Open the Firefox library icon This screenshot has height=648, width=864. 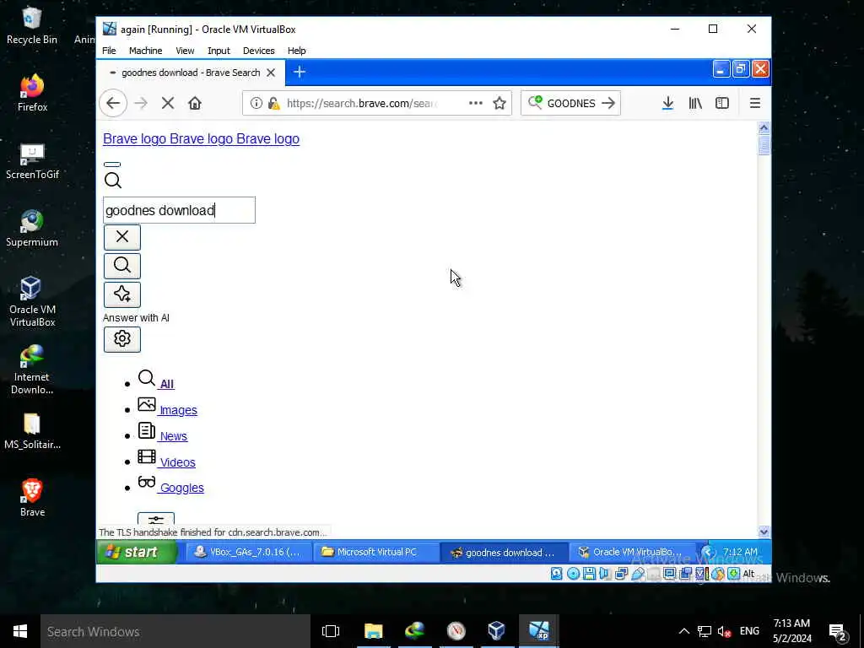coord(695,103)
